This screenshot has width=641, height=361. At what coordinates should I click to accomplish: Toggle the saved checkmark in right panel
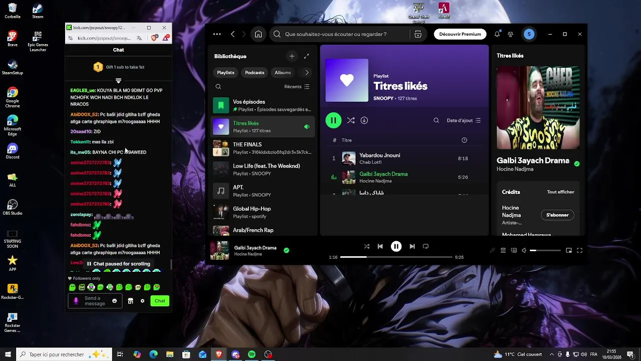(x=577, y=163)
